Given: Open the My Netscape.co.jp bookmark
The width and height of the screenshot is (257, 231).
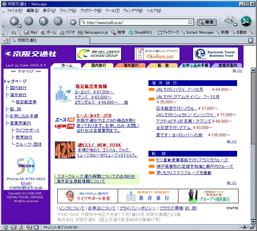Looking at the screenshot, I should pos(93,32).
